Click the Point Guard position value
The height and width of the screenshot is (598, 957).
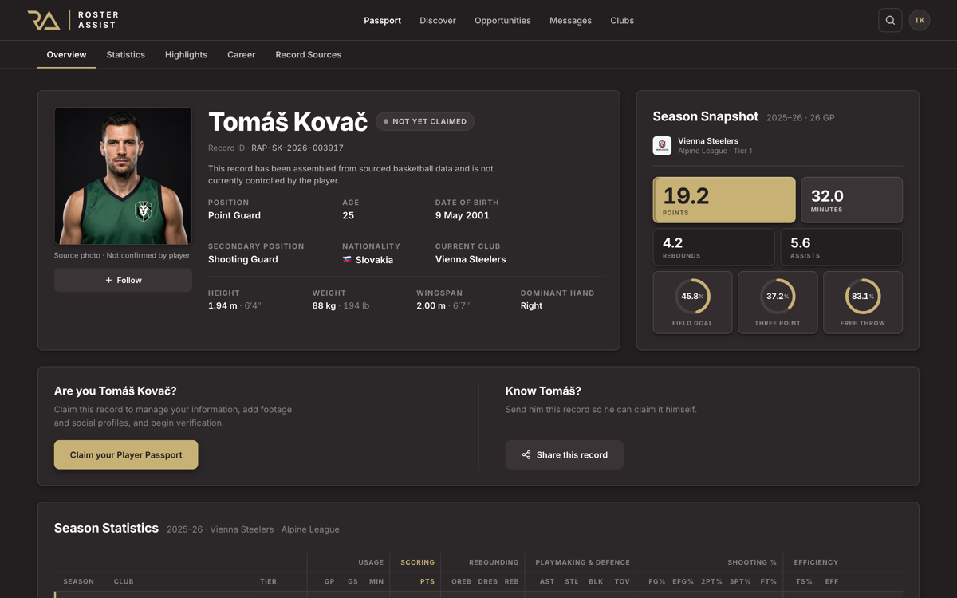234,215
